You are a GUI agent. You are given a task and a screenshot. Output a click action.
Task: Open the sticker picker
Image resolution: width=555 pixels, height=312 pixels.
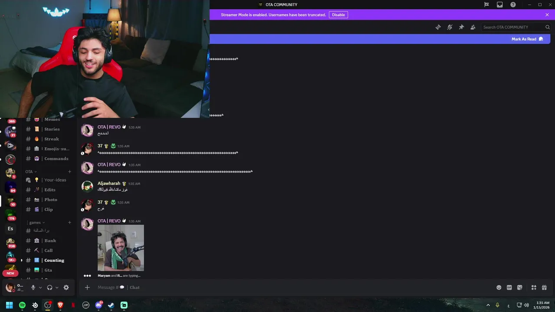point(520,287)
